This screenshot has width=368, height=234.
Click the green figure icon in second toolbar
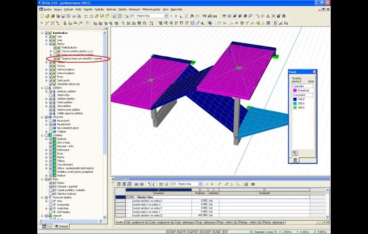pyautogui.click(x=64, y=23)
